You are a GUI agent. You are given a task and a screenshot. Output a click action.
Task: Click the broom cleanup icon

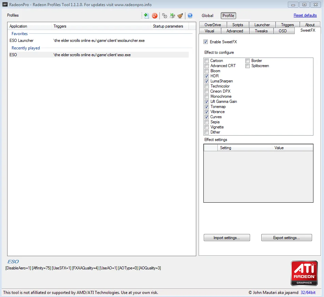tap(180, 16)
